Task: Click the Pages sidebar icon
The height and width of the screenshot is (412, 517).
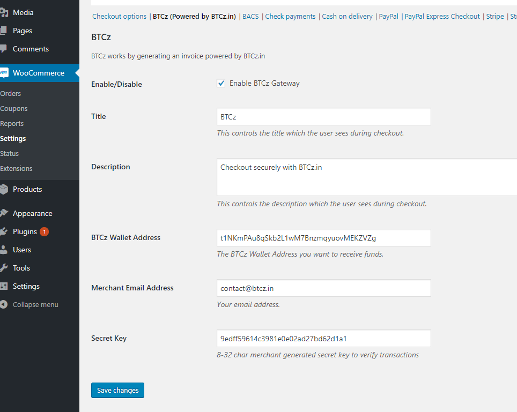Action: [3, 31]
